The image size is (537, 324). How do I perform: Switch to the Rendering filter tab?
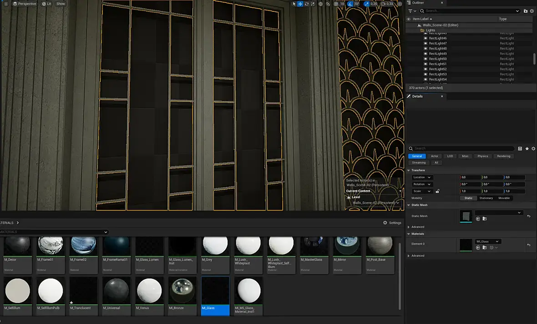(503, 156)
